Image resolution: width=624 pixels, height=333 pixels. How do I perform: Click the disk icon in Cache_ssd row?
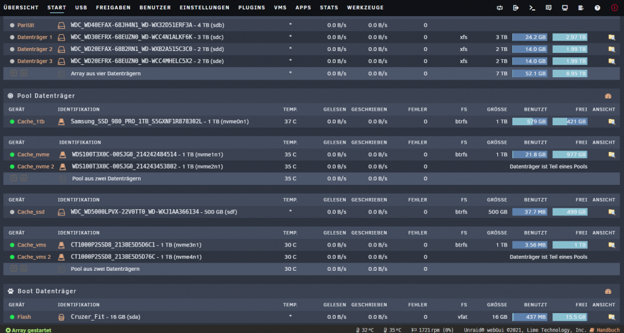61,212
